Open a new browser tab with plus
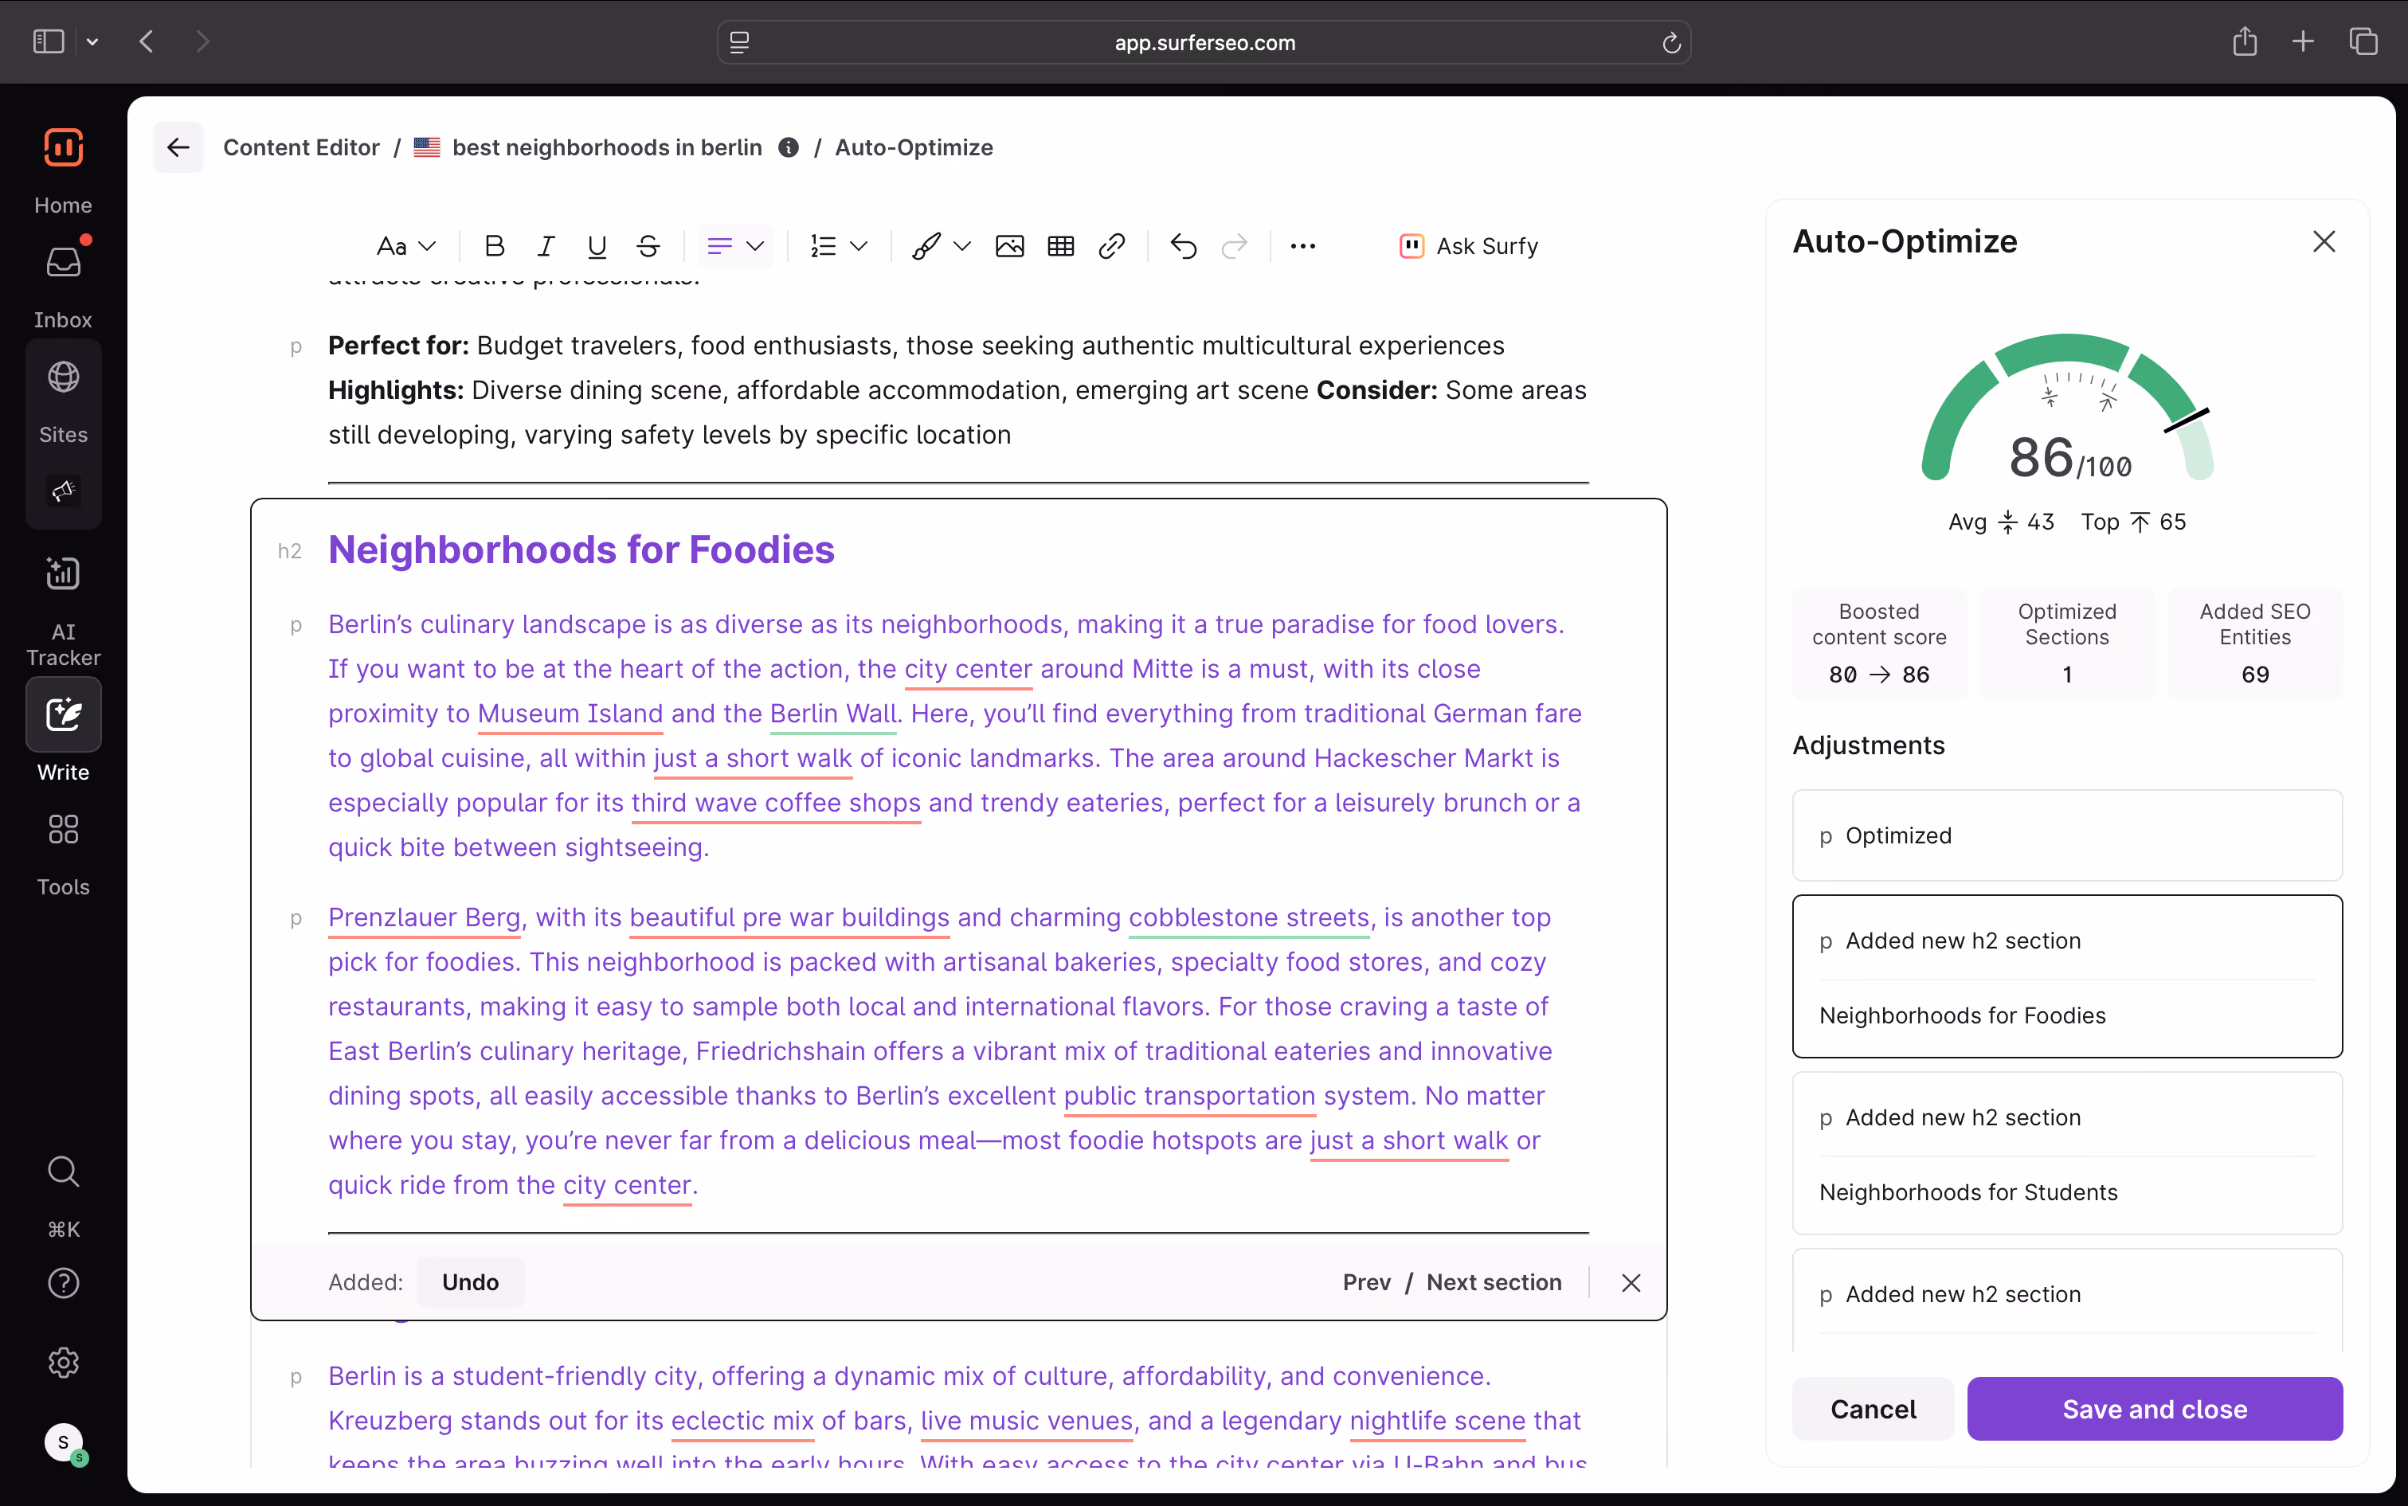2408x1506 pixels. pos(2304,42)
